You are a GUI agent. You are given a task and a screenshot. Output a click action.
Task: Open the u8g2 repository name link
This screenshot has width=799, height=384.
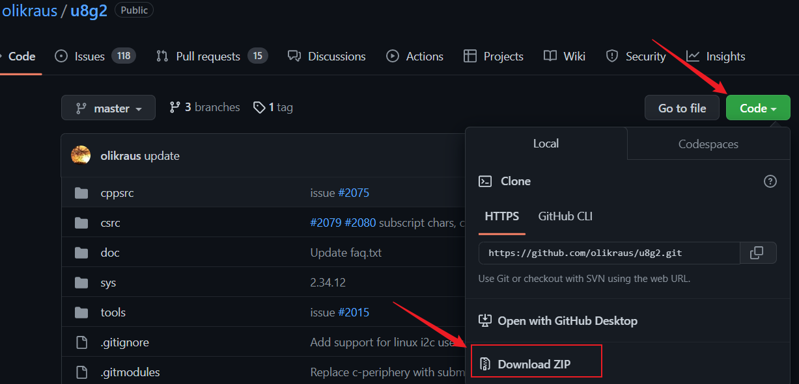pyautogui.click(x=89, y=11)
